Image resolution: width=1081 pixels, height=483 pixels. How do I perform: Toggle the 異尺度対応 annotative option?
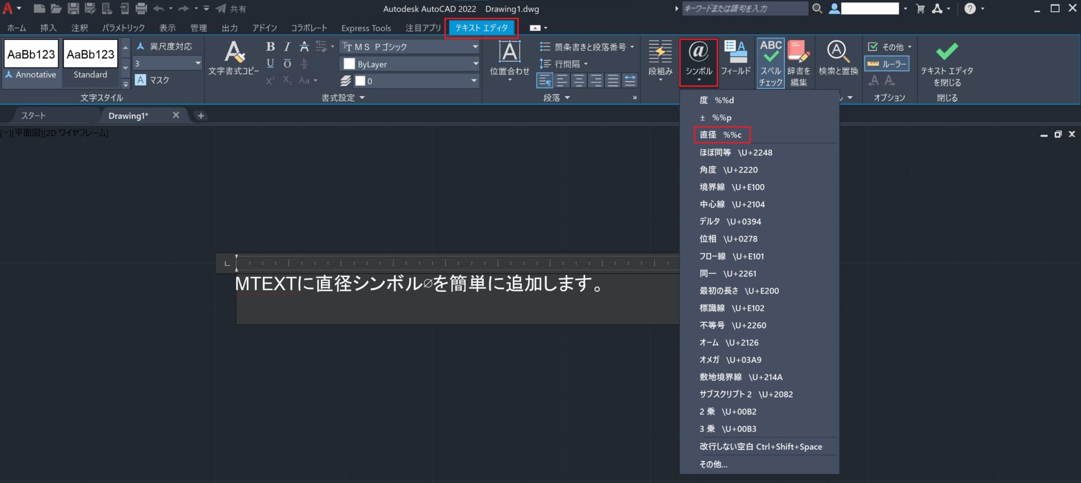coord(164,46)
